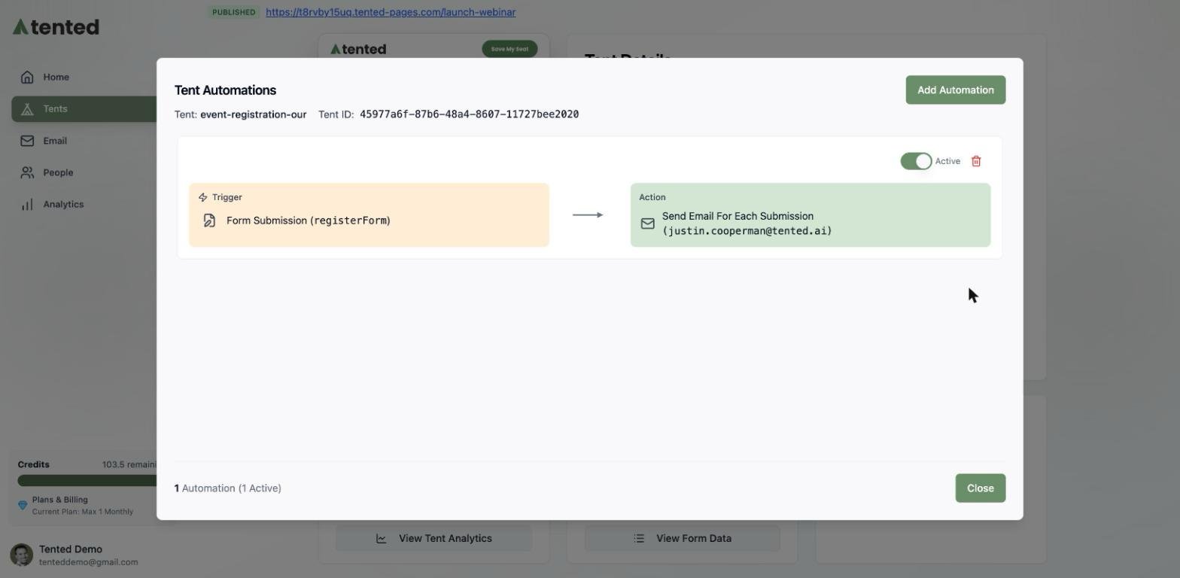Open Plans & Billing
The height and width of the screenshot is (578, 1180).
tap(60, 500)
